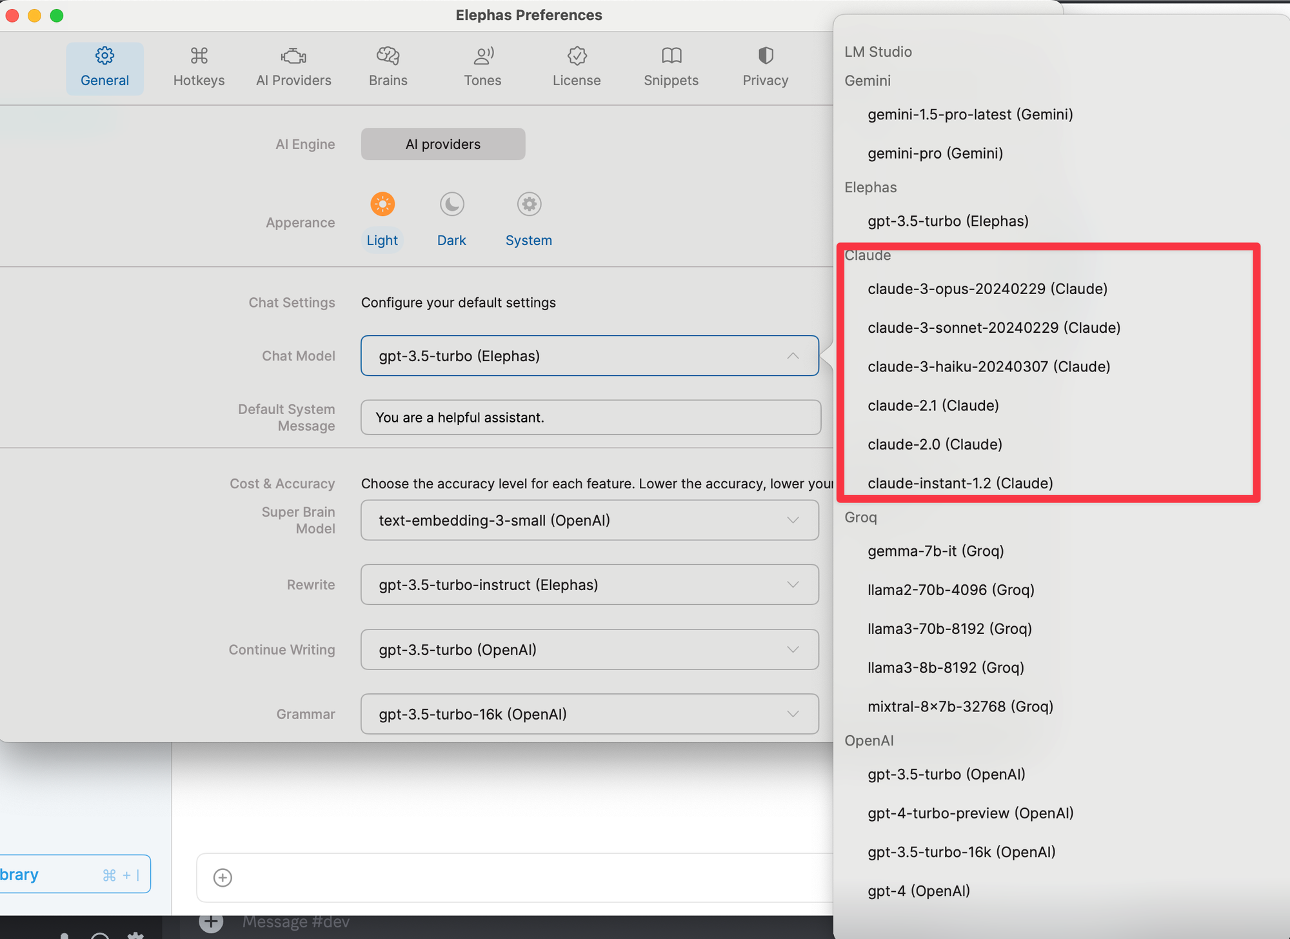Image resolution: width=1290 pixels, height=939 pixels.
Task: Click the General settings icon
Action: point(104,54)
